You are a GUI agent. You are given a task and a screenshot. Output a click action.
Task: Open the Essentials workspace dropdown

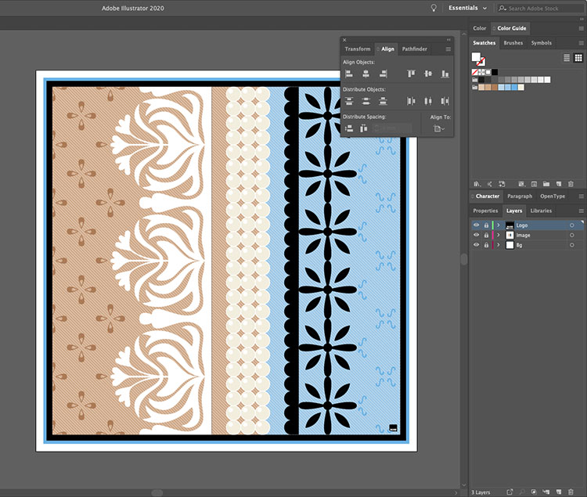pos(467,8)
